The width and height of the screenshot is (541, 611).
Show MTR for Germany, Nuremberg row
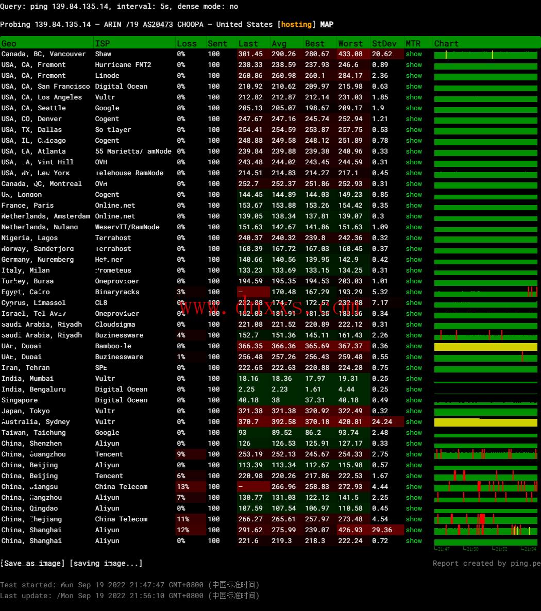coord(414,260)
